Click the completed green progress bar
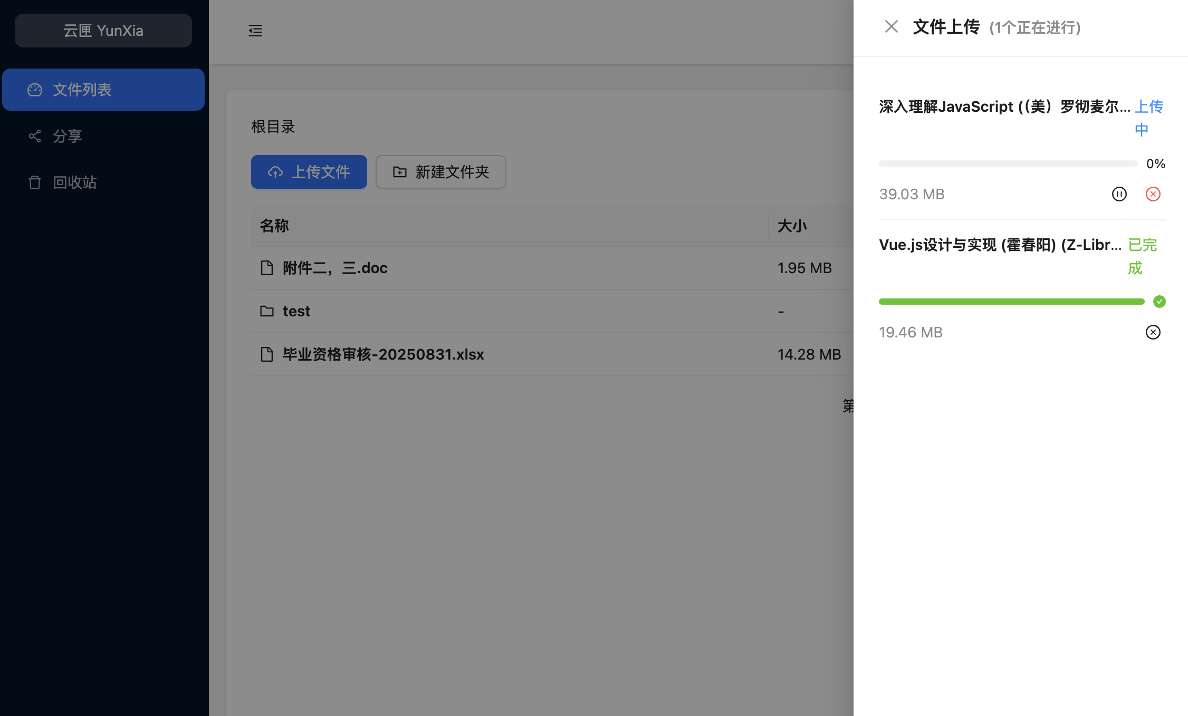 coord(1011,302)
